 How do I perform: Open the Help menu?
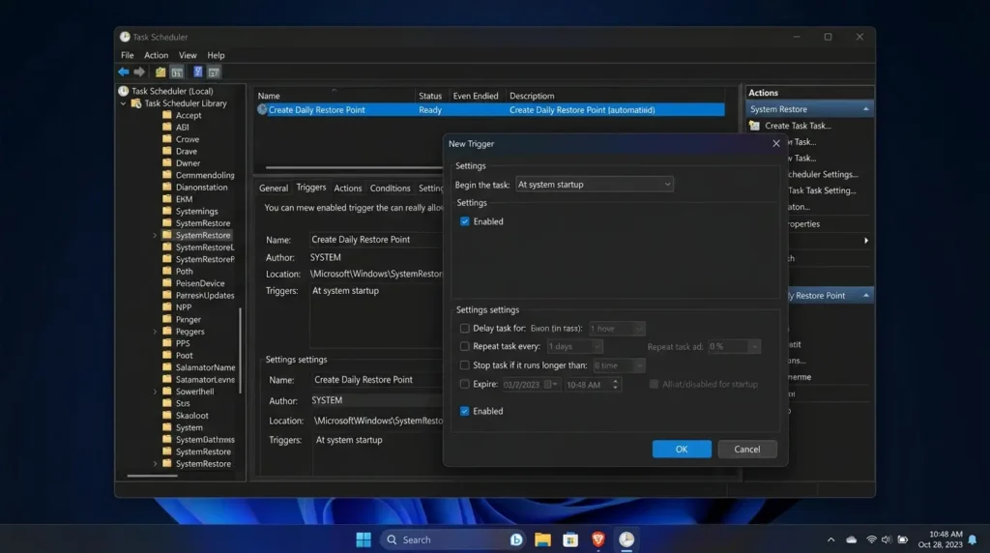click(216, 55)
